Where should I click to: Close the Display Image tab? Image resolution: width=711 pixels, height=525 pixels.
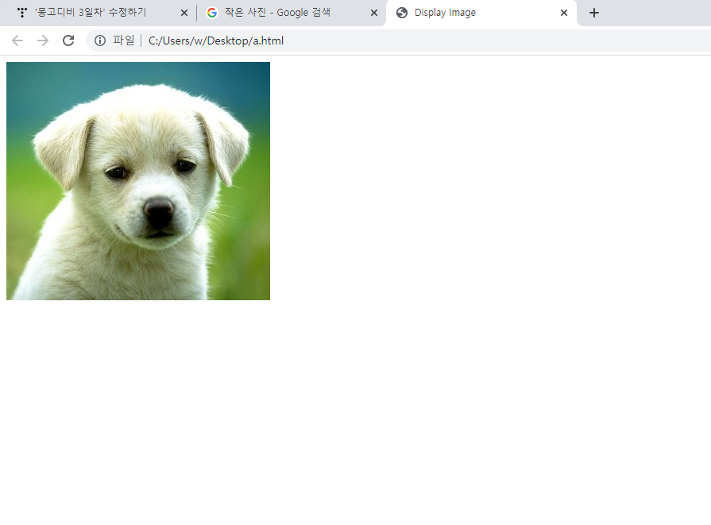click(563, 13)
